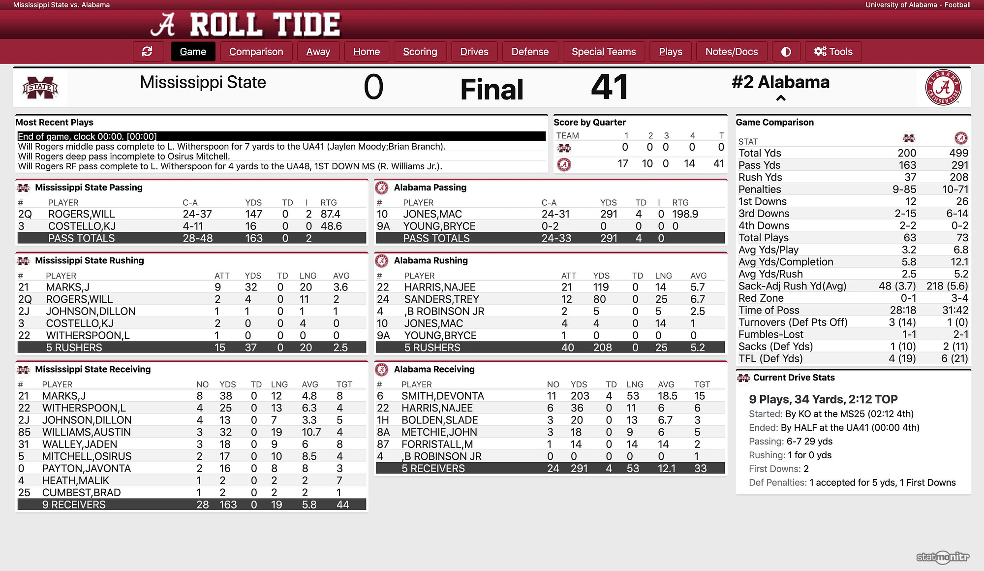Click the caret under #2 Alabama
Screen dimensions: 984x571
click(780, 98)
